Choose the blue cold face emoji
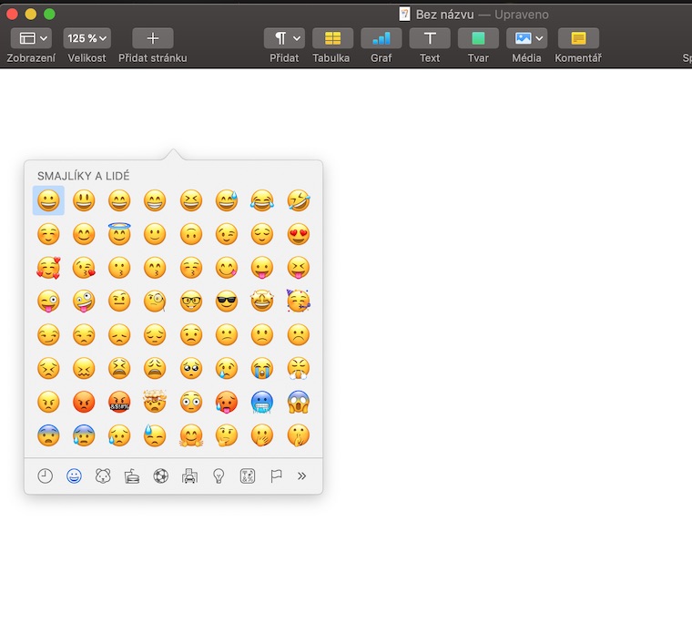This screenshot has height=634, width=692. [262, 402]
